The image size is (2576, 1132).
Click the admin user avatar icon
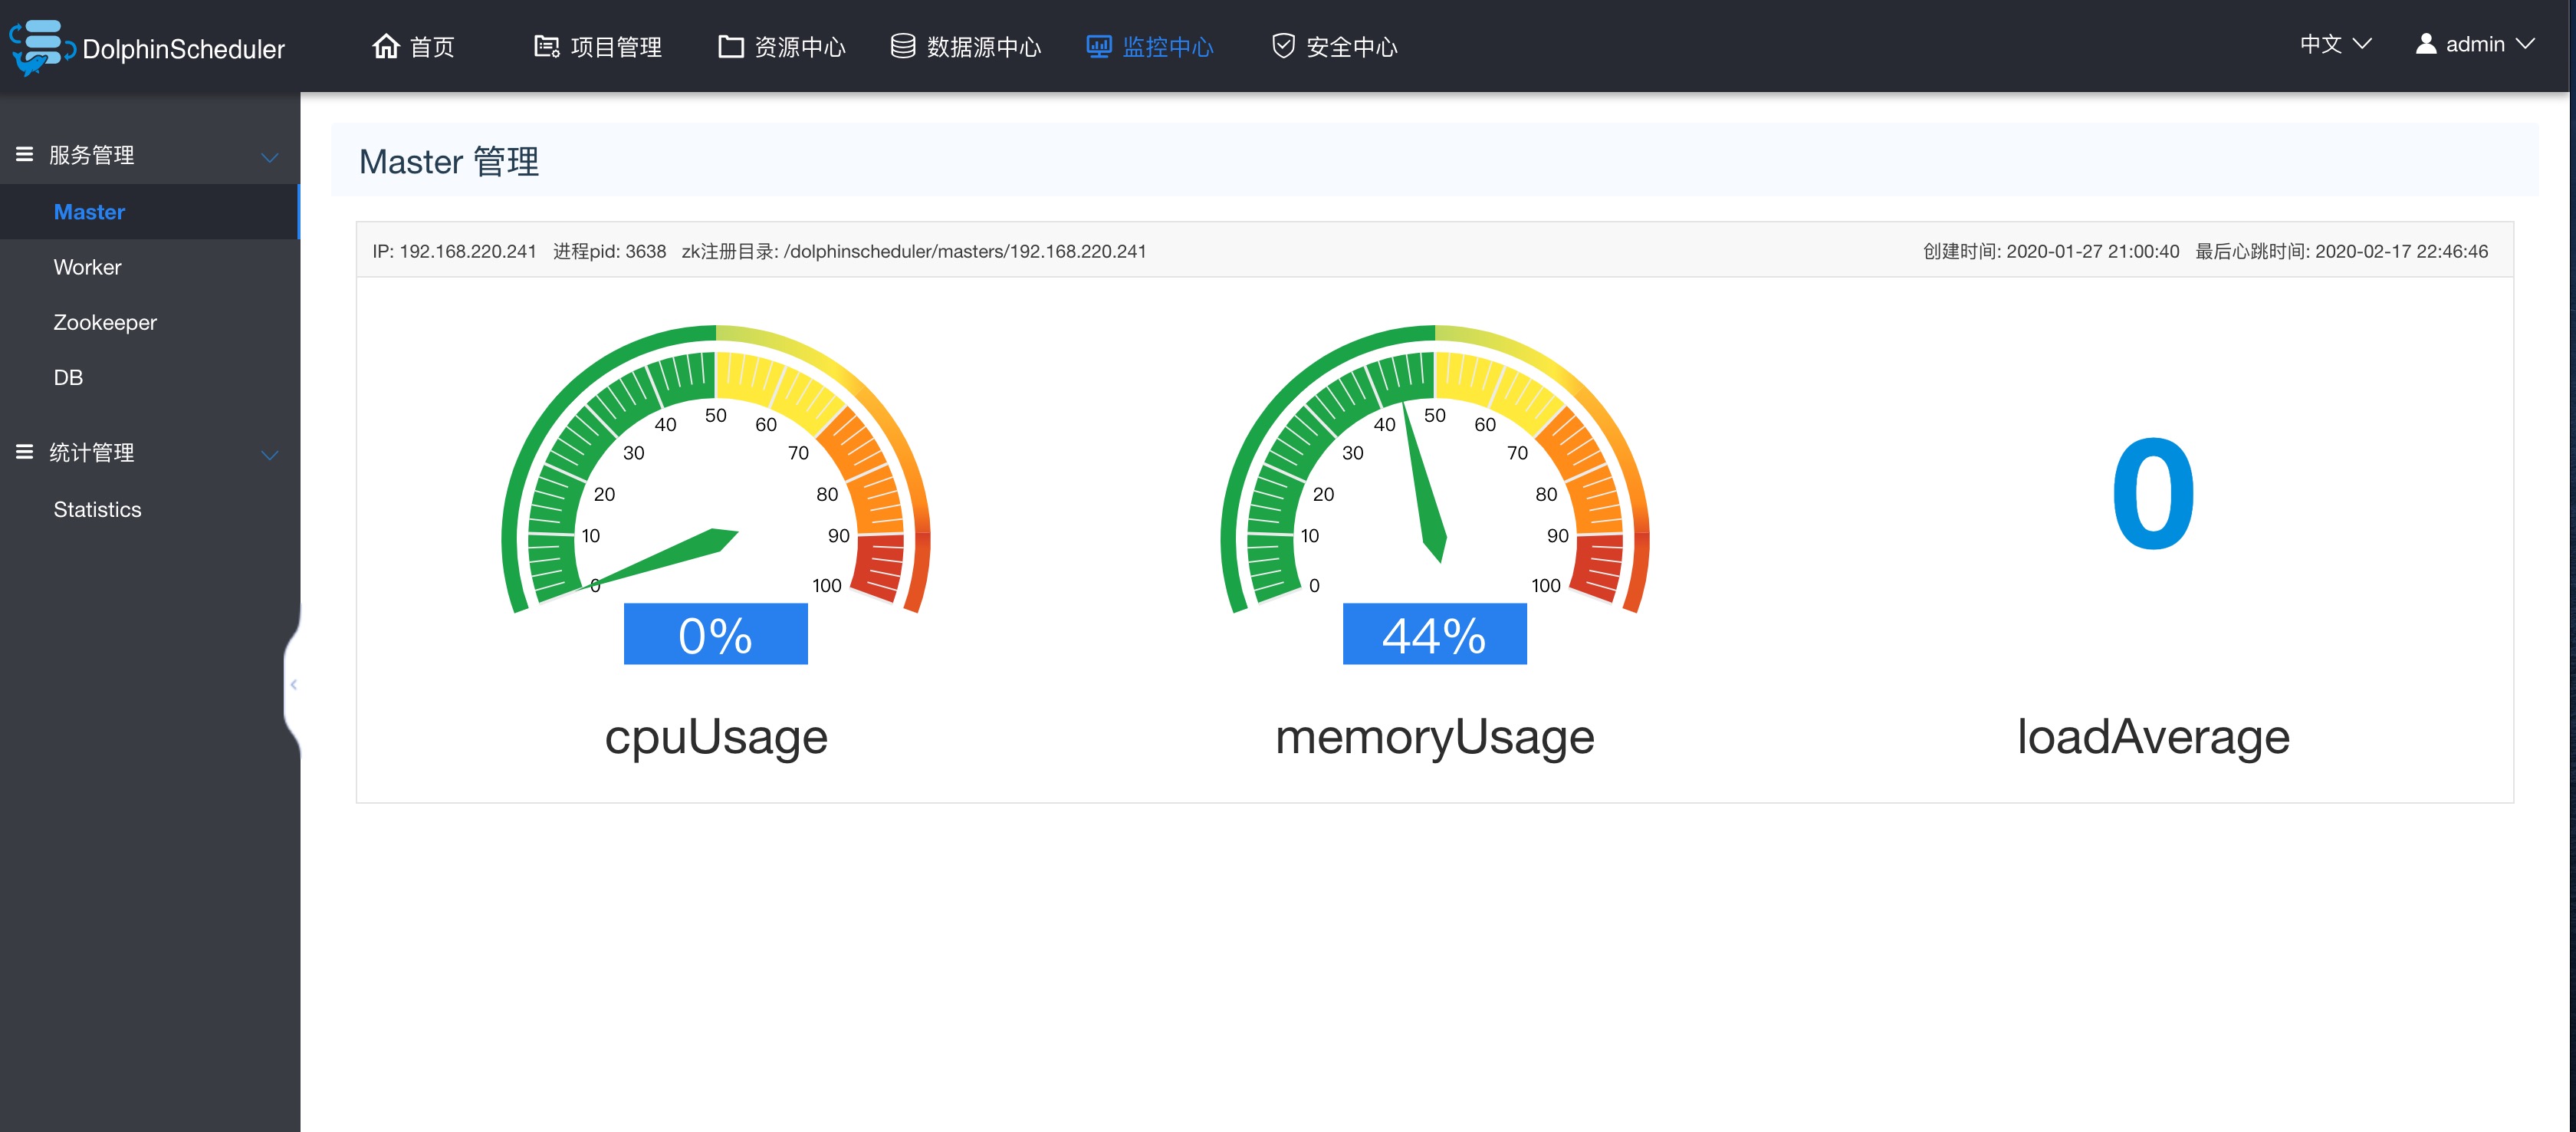point(2426,44)
